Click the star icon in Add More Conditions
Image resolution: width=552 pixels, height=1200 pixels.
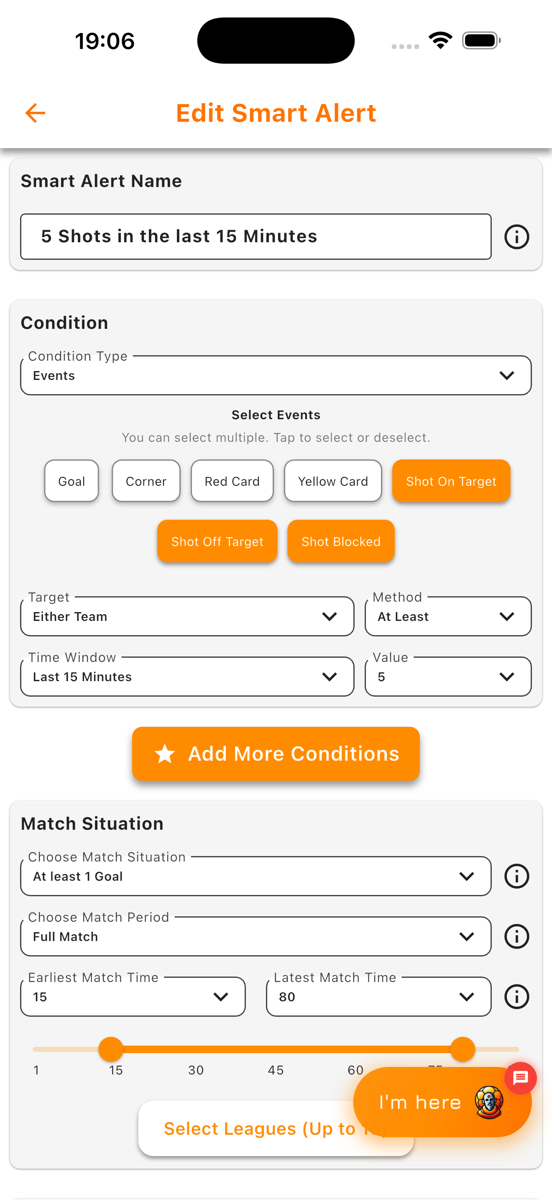[165, 753]
